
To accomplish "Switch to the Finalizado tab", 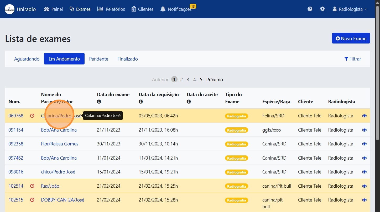I will (127, 59).
